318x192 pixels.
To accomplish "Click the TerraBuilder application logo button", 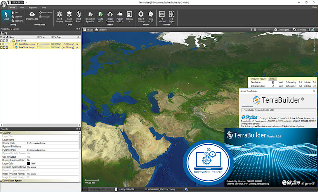I will (x=3, y=4).
